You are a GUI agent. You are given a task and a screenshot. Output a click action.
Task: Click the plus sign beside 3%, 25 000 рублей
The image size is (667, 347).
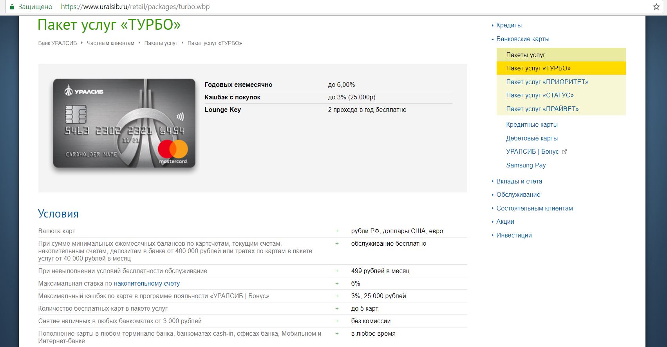[337, 296]
